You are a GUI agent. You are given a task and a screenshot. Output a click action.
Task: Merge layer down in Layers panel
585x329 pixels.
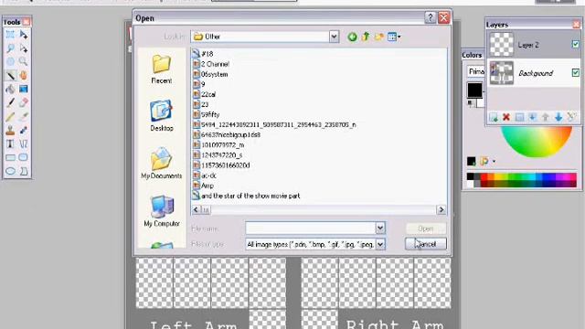pos(532,117)
